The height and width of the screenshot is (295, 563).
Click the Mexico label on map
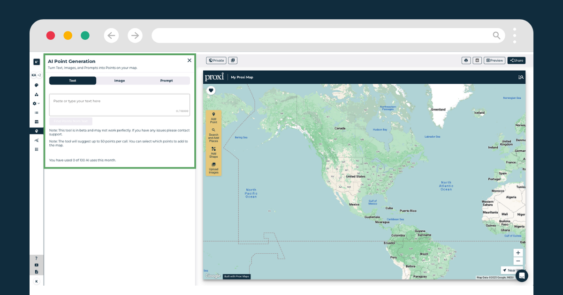coord(354,205)
